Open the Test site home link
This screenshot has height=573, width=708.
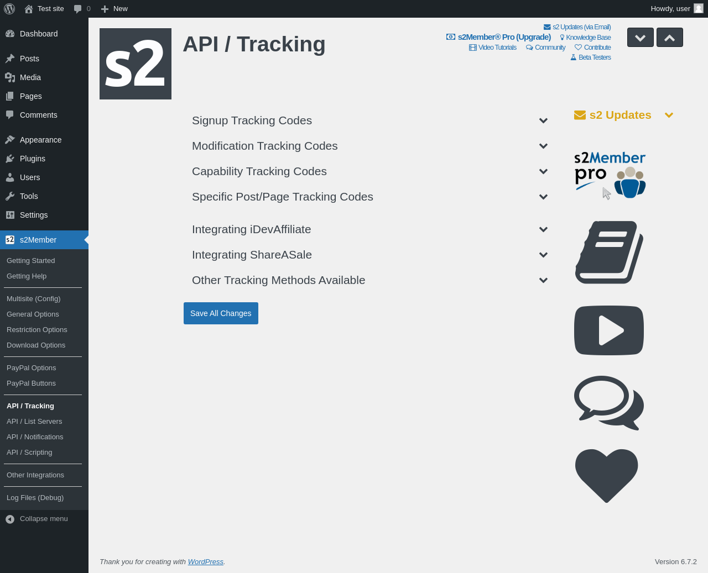(44, 9)
